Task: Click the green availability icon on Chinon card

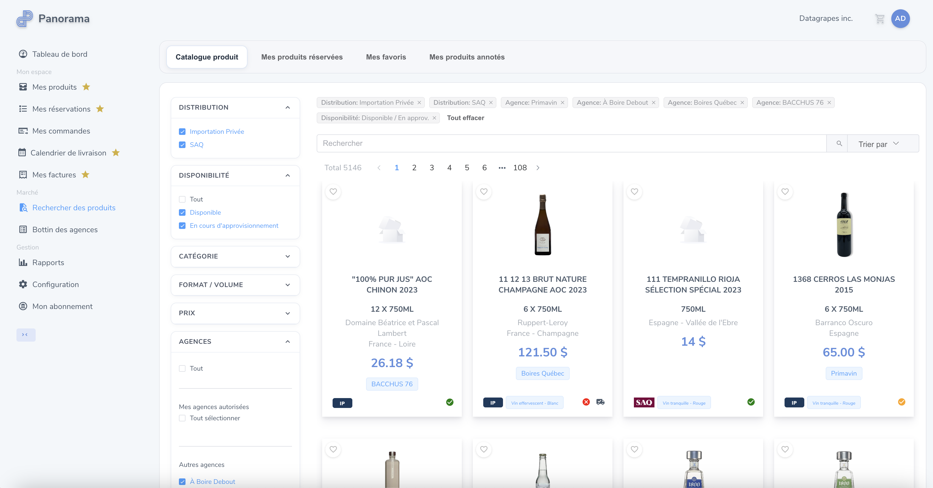Action: click(x=450, y=402)
